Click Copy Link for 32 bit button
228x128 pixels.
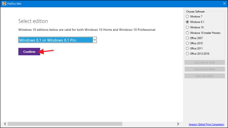[x=204, y=63]
